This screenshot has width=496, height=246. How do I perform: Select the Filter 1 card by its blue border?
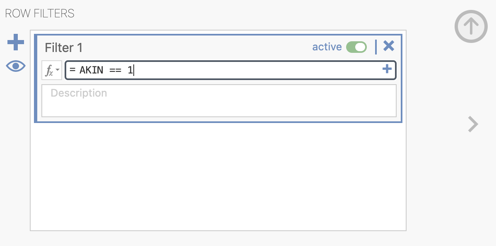218,35
